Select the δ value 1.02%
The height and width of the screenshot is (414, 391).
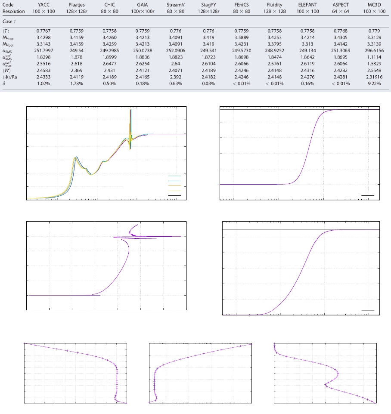pyautogui.click(x=43, y=83)
